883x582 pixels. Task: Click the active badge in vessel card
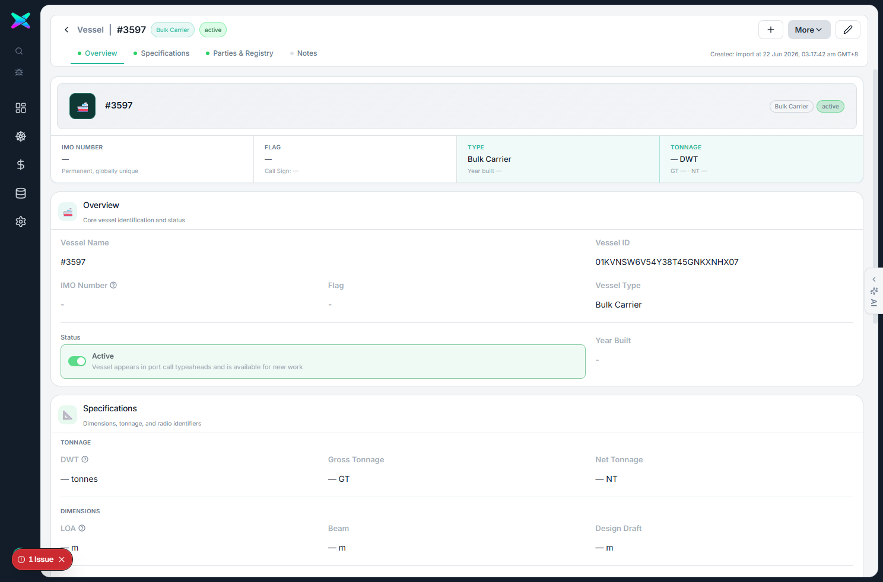pos(830,107)
